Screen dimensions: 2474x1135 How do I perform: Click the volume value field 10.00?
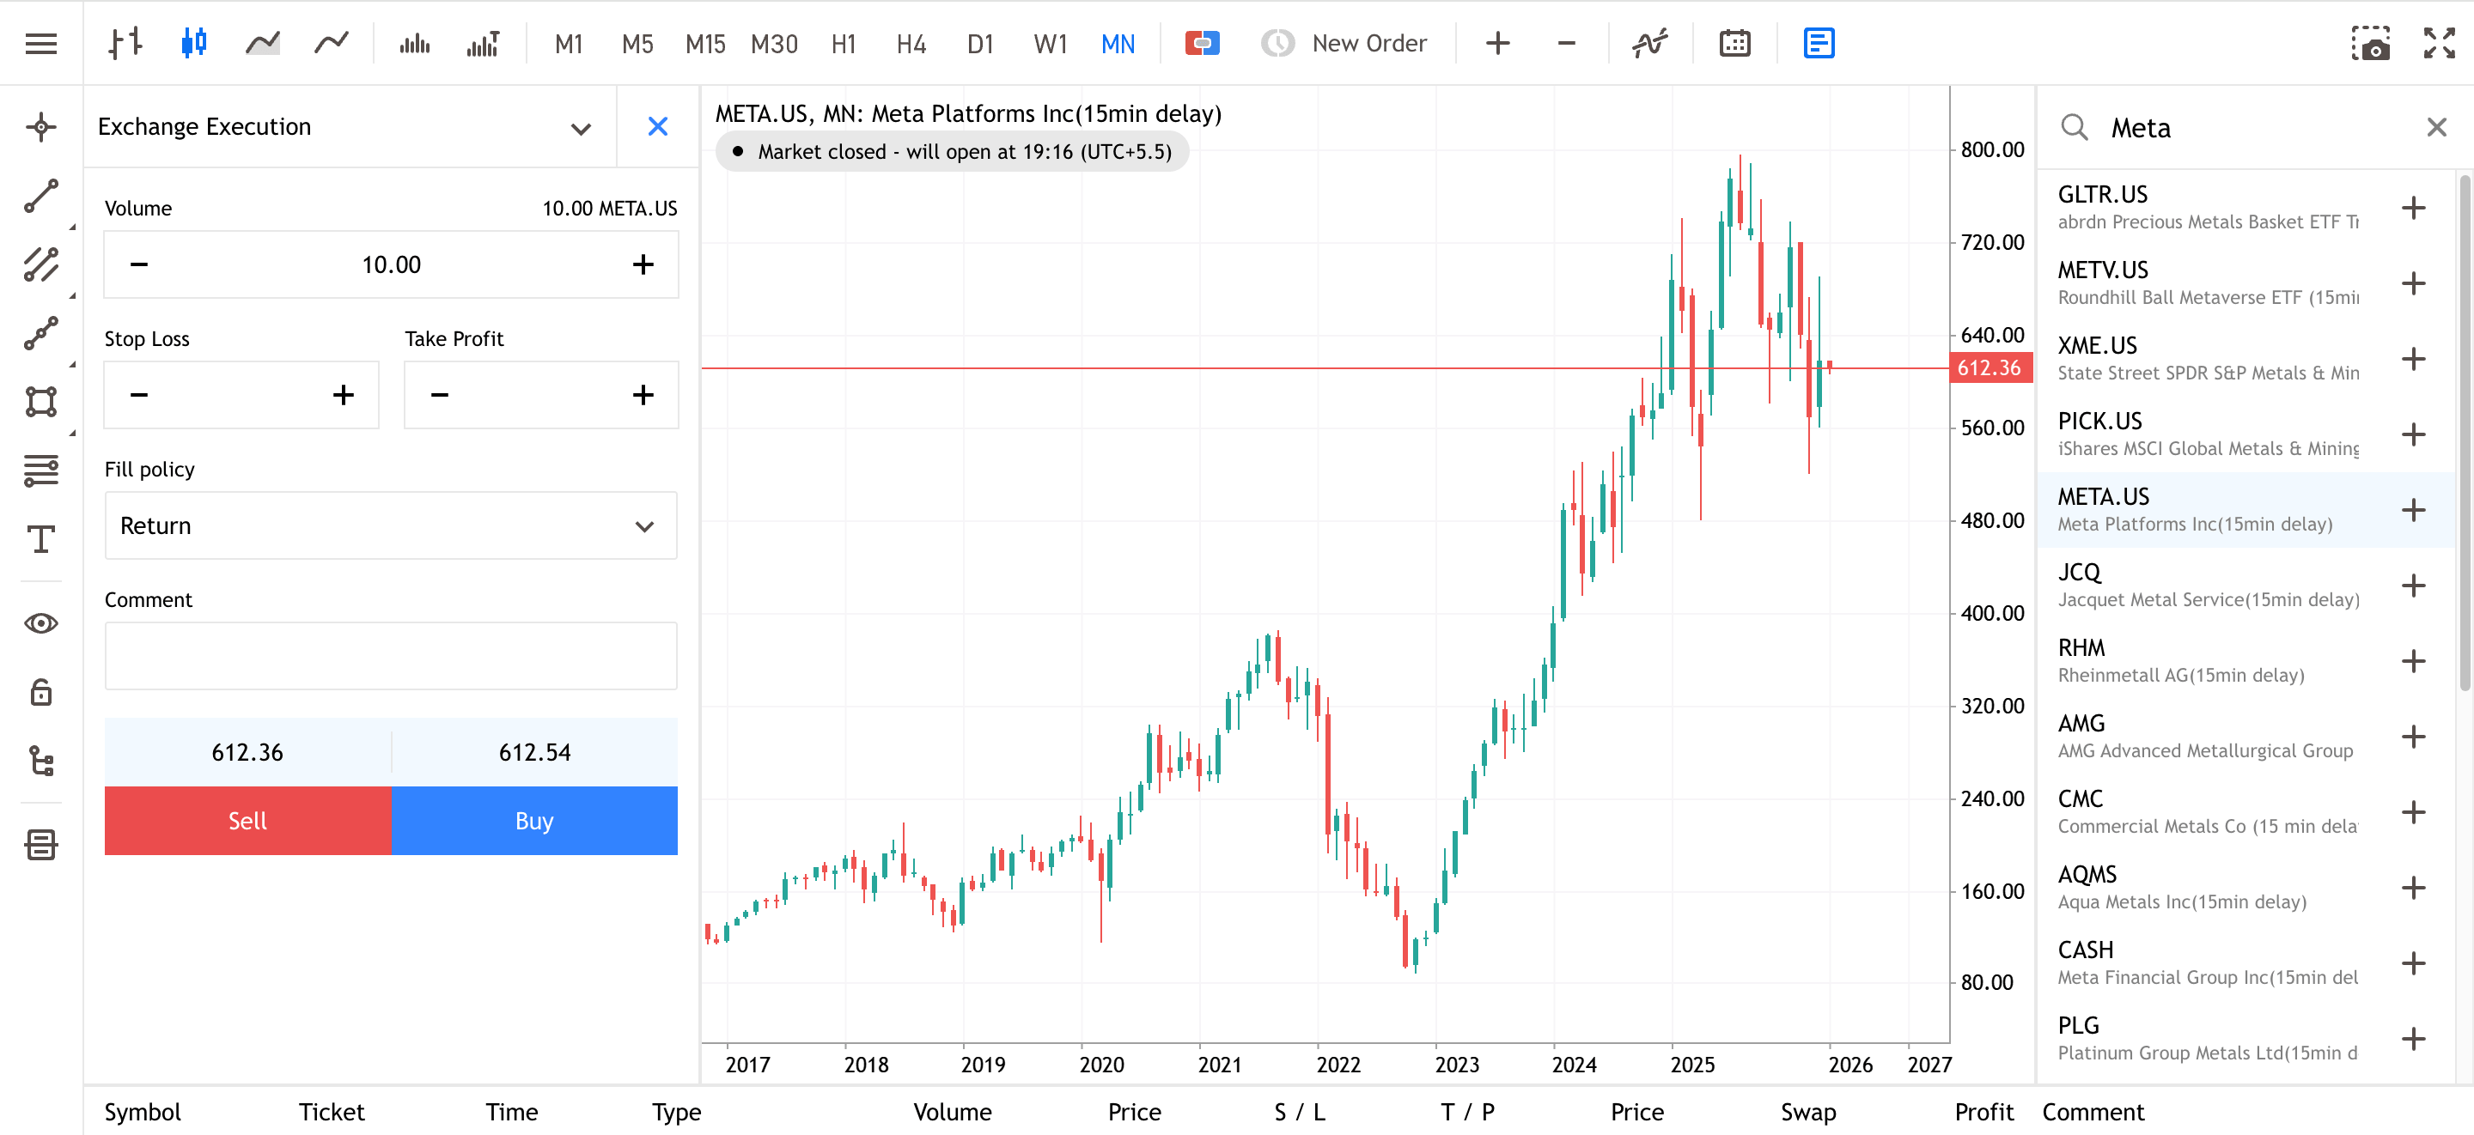[x=391, y=264]
